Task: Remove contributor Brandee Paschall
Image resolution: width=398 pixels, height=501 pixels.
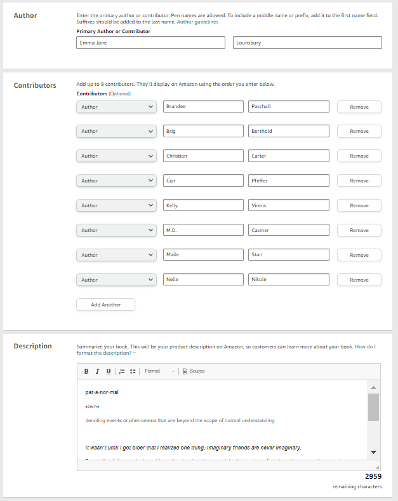Action: 359,107
